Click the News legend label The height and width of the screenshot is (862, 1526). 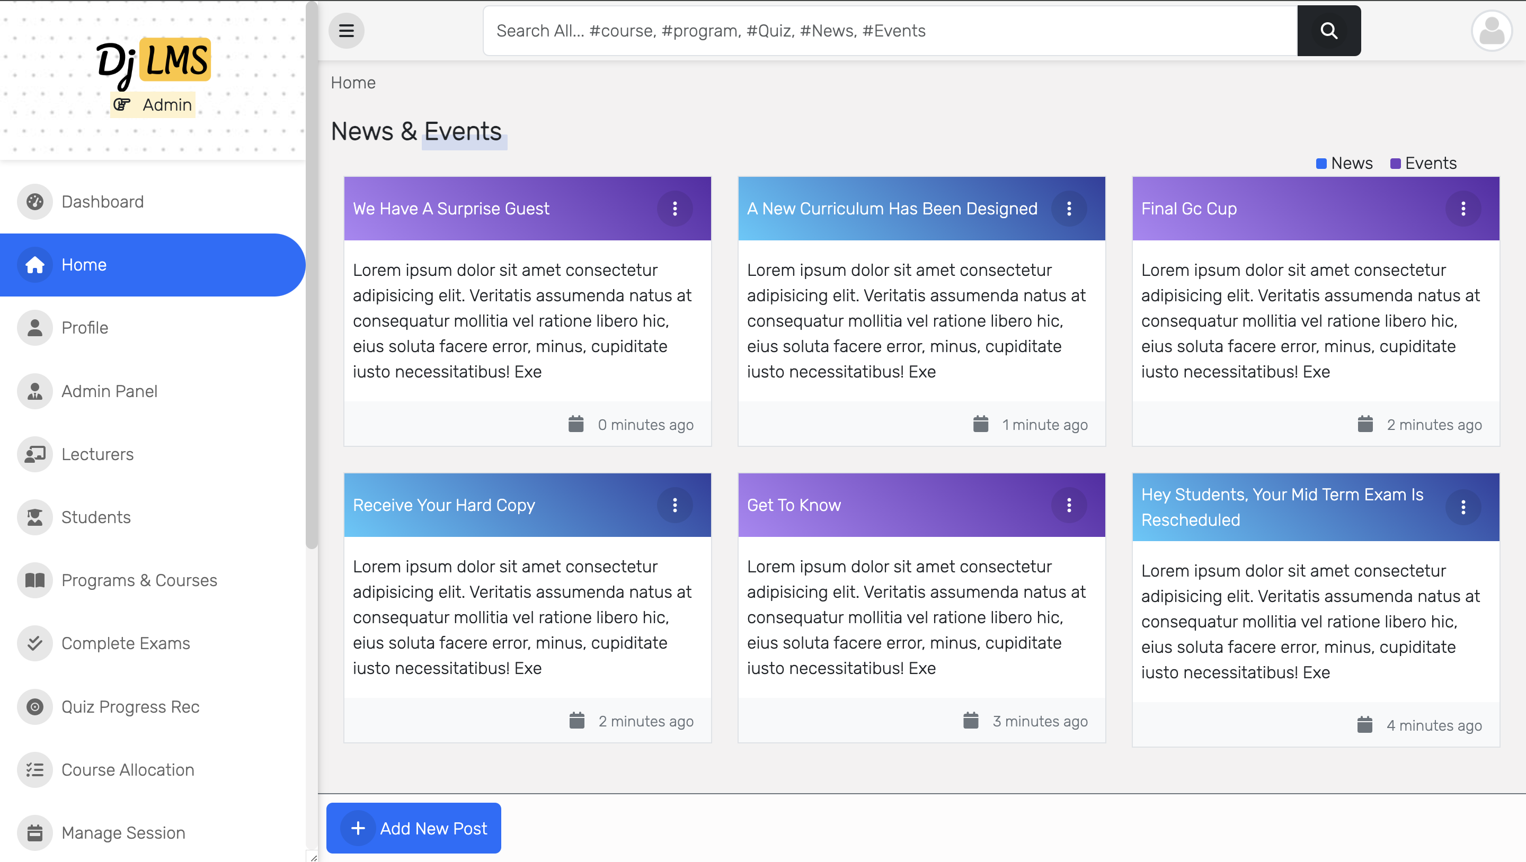[1351, 164]
